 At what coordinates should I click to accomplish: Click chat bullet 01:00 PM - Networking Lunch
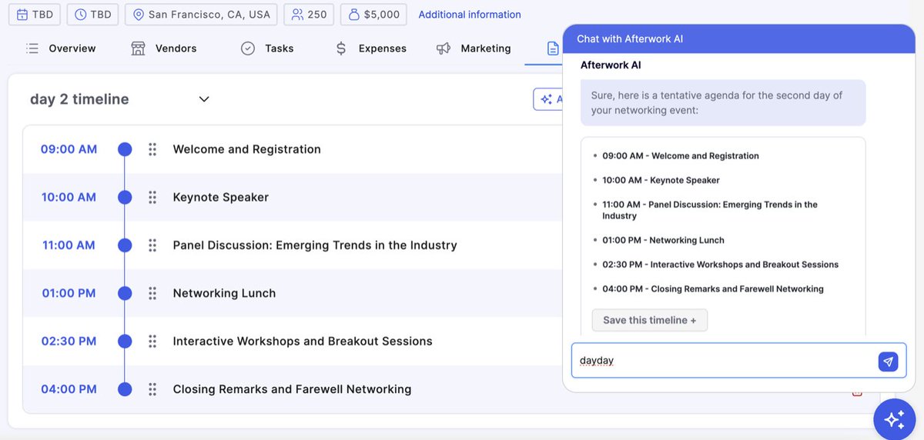click(664, 240)
